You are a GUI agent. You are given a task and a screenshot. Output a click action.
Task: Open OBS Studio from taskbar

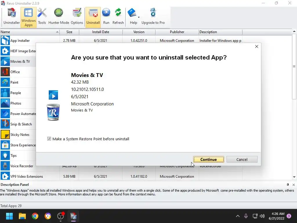pyautogui.click(x=61, y=216)
